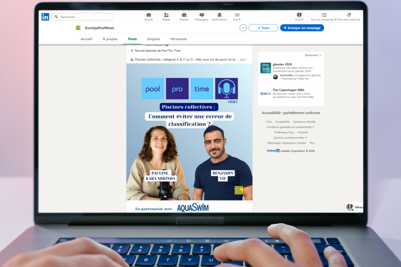Open the footer Plus link
This screenshot has height=267, width=401.
pyautogui.click(x=312, y=143)
